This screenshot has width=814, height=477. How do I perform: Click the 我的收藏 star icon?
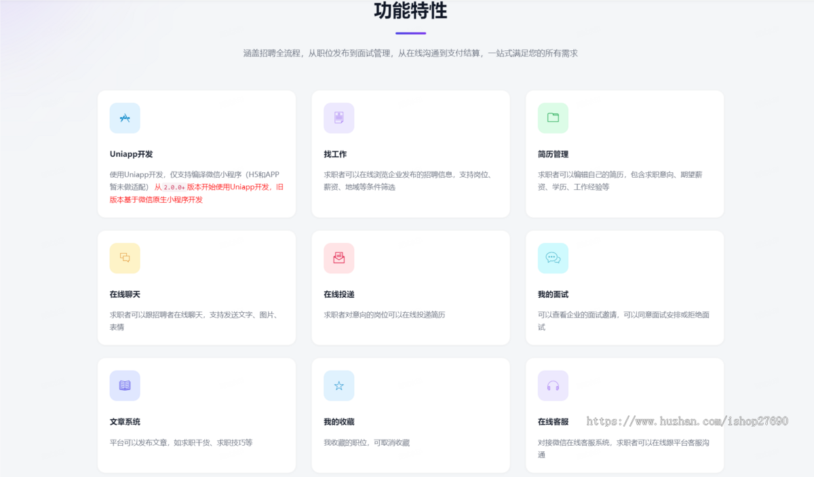(x=338, y=385)
